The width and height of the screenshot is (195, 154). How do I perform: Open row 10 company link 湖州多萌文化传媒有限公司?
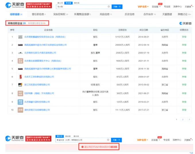click(37, 110)
